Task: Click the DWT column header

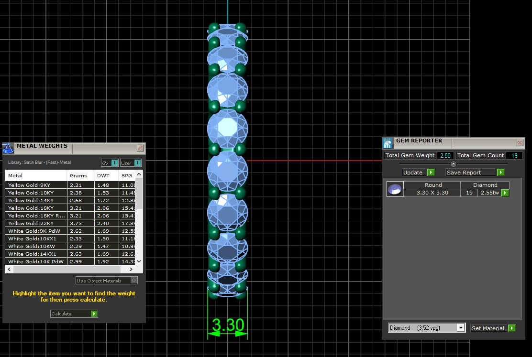Action: [106, 175]
